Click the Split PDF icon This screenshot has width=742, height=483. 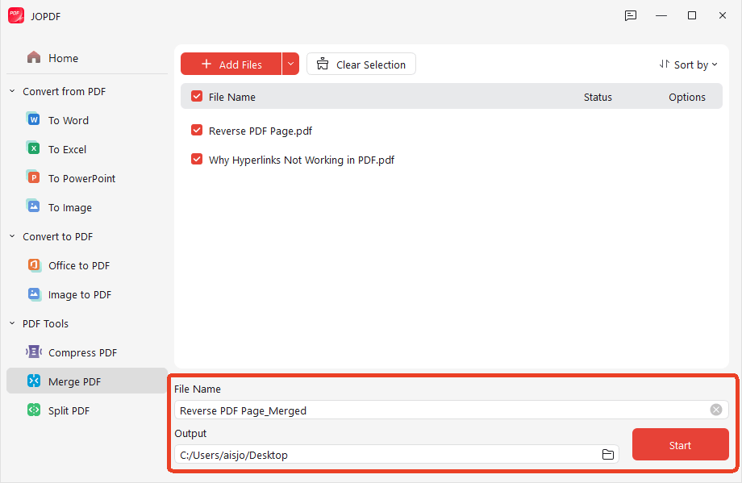34,410
